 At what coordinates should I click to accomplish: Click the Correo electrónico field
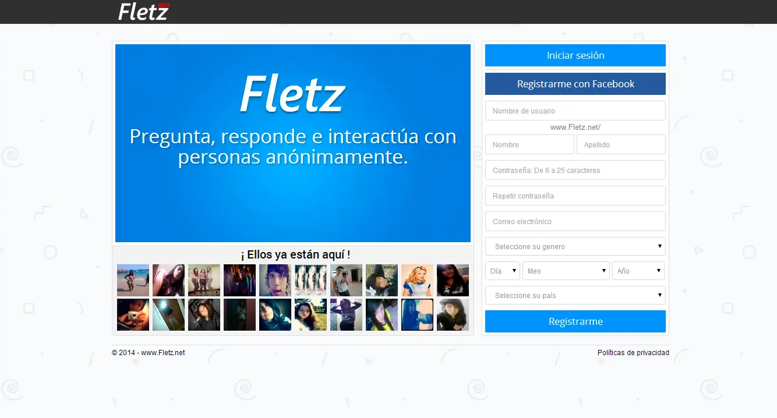(575, 221)
